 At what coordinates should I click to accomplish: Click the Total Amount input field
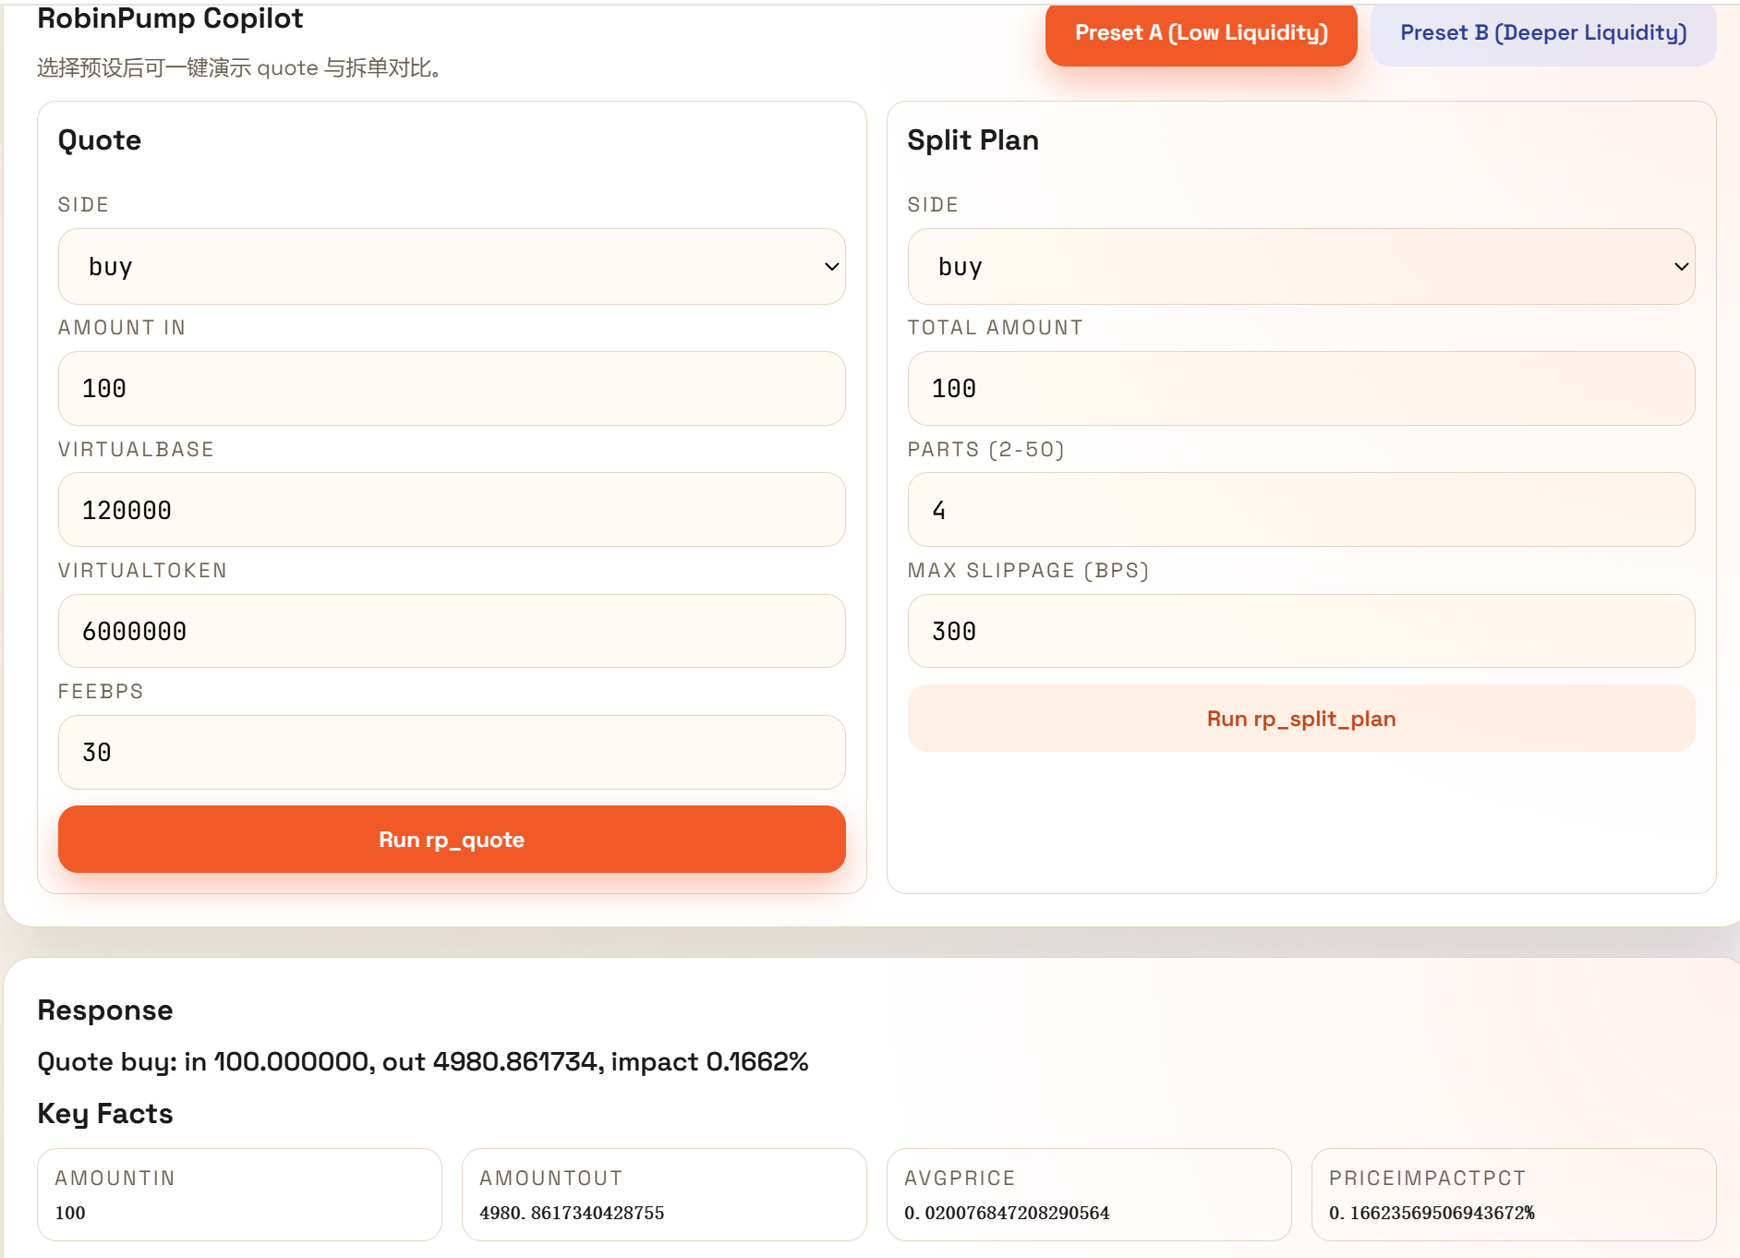pos(1301,389)
